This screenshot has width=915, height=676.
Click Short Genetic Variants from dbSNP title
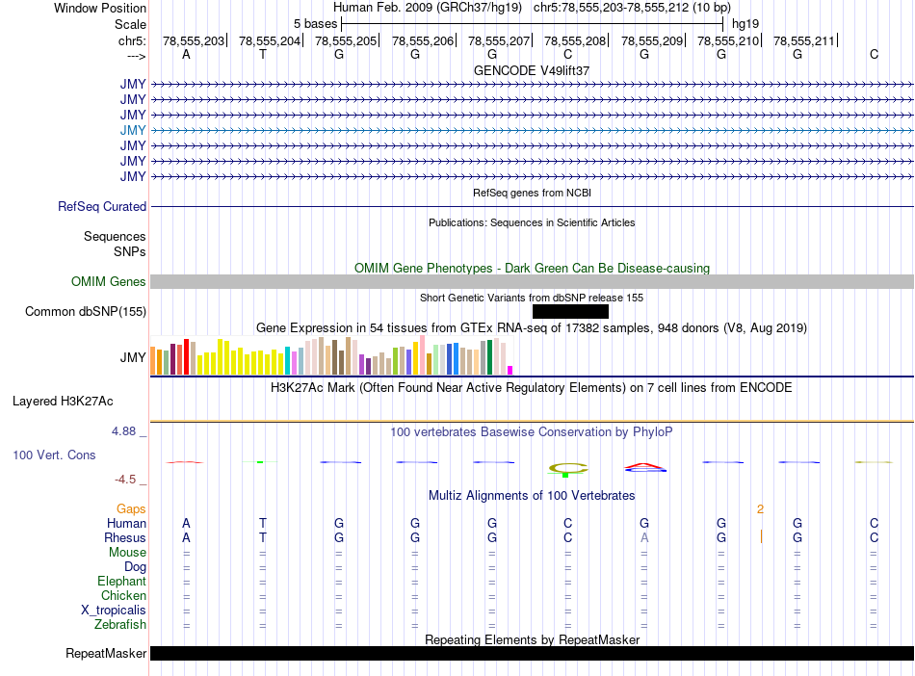coord(532,298)
